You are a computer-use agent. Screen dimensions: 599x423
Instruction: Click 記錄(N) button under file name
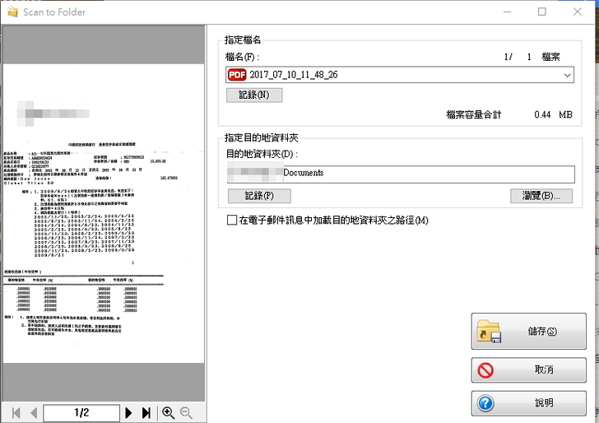click(254, 95)
